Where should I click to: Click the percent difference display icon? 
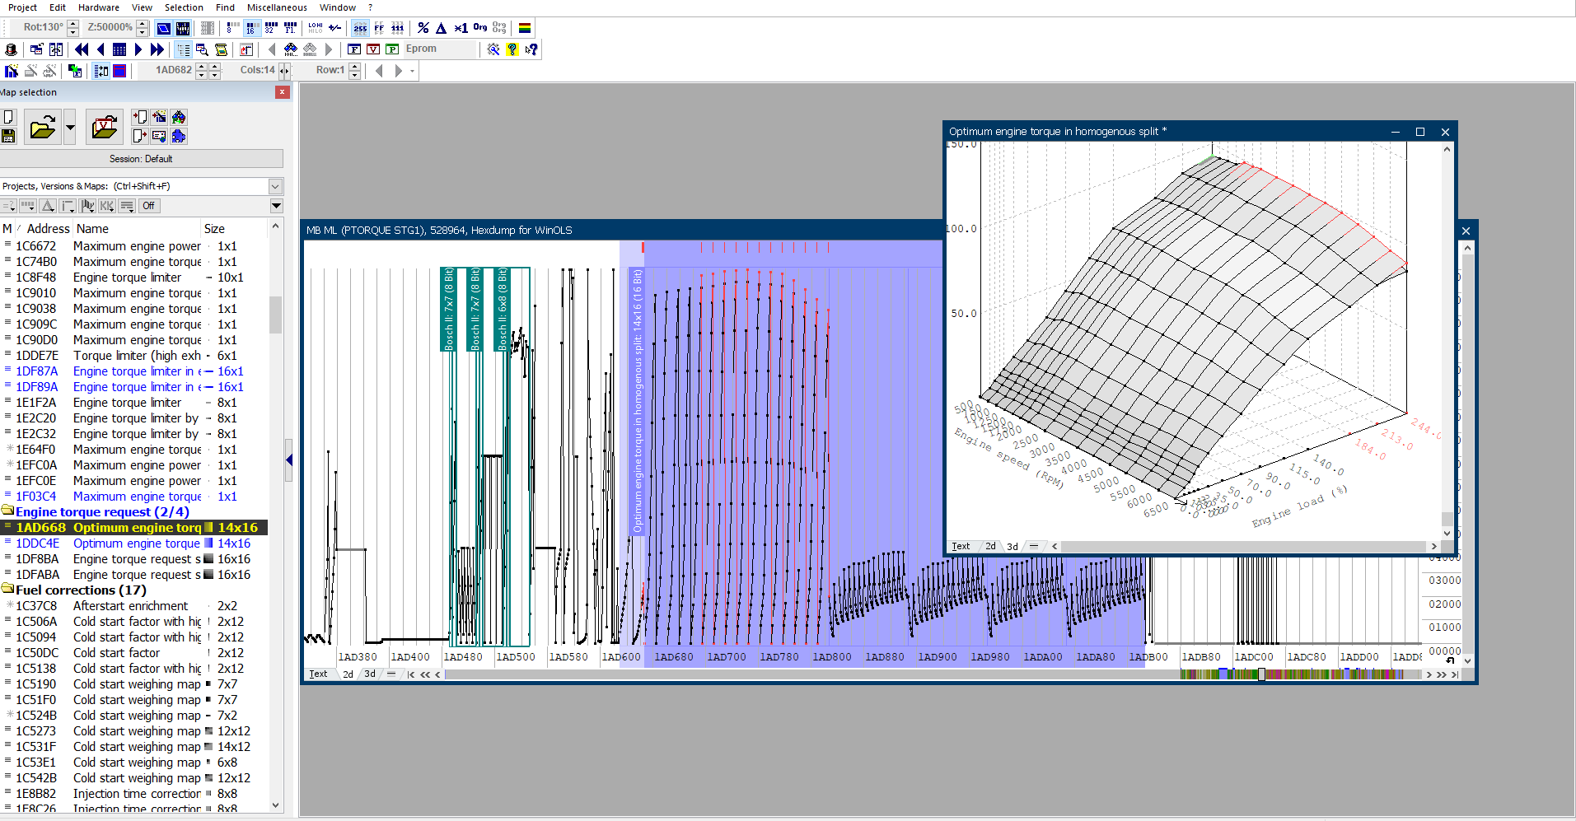(423, 28)
